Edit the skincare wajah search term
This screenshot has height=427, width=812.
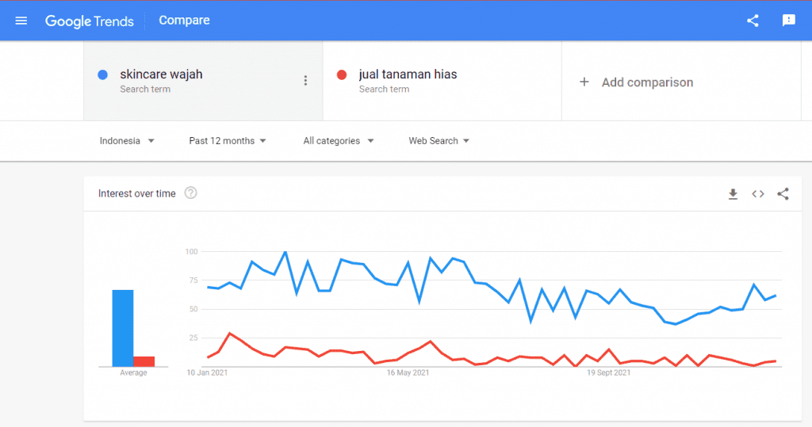(161, 74)
